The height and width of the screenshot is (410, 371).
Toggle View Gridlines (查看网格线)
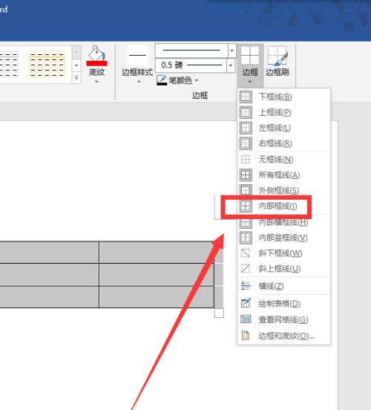[x=283, y=319]
